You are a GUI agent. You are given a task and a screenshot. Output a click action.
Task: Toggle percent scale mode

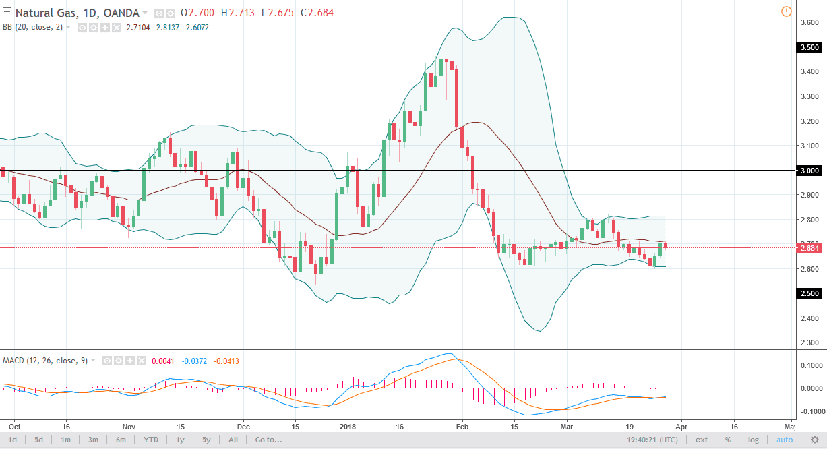pos(728,440)
